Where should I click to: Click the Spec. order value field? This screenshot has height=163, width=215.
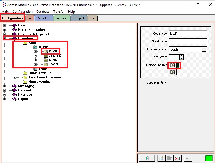tap(174, 57)
